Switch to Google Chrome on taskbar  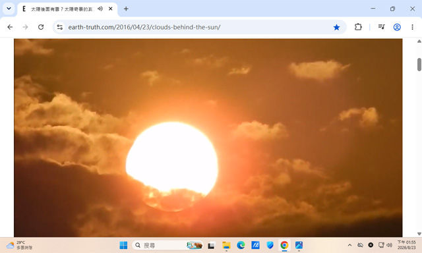tap(284, 245)
